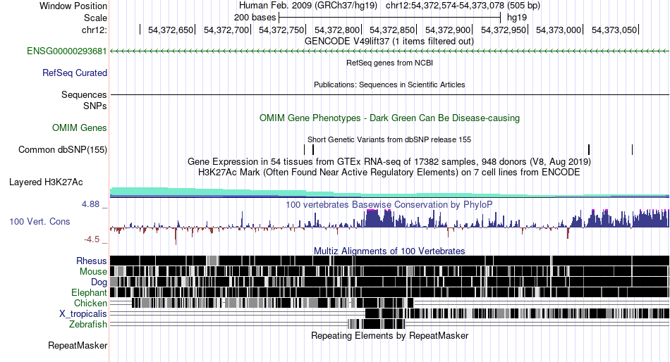Screen dimensions: 670x362
Task: Select the Common dbSNP(155) track label
Action: pyautogui.click(x=63, y=150)
